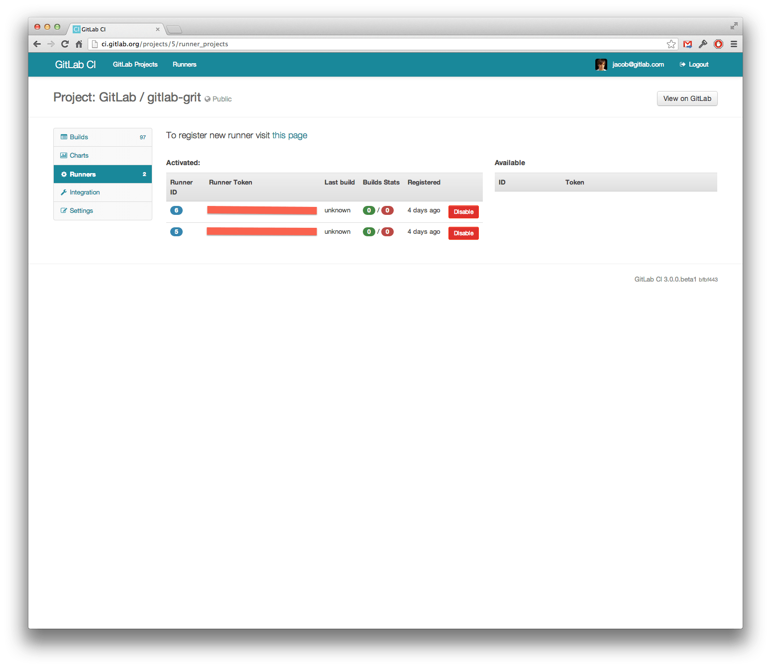The height and width of the screenshot is (668, 771).
Task: Select Integration in the sidebar
Action: 84,192
